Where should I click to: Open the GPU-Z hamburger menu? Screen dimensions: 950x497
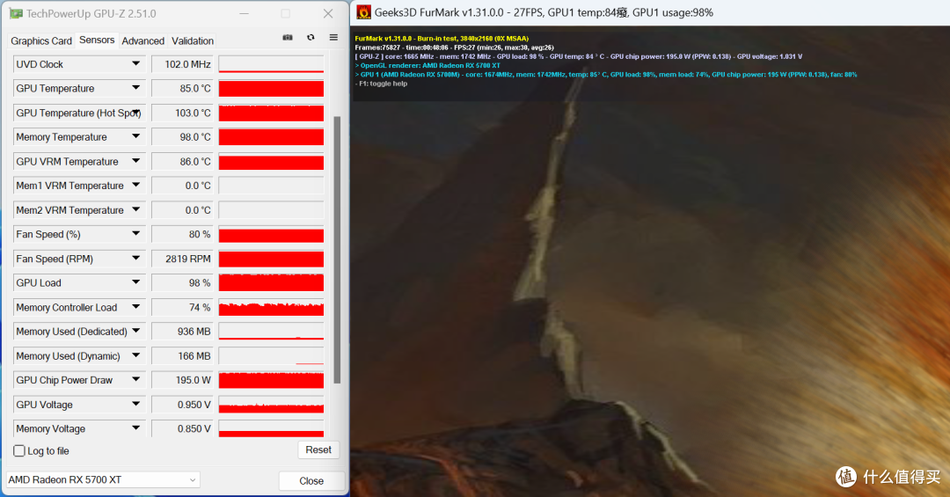333,38
